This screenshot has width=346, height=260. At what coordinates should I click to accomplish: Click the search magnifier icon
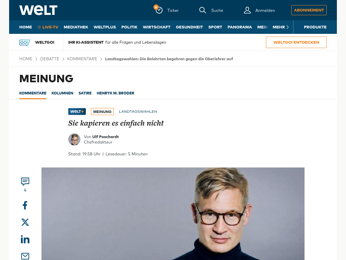coord(203,10)
